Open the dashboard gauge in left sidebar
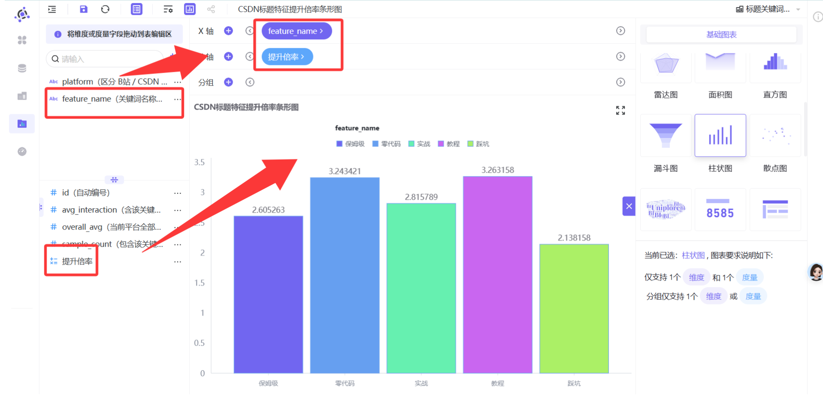This screenshot has width=823, height=396. 22,151
